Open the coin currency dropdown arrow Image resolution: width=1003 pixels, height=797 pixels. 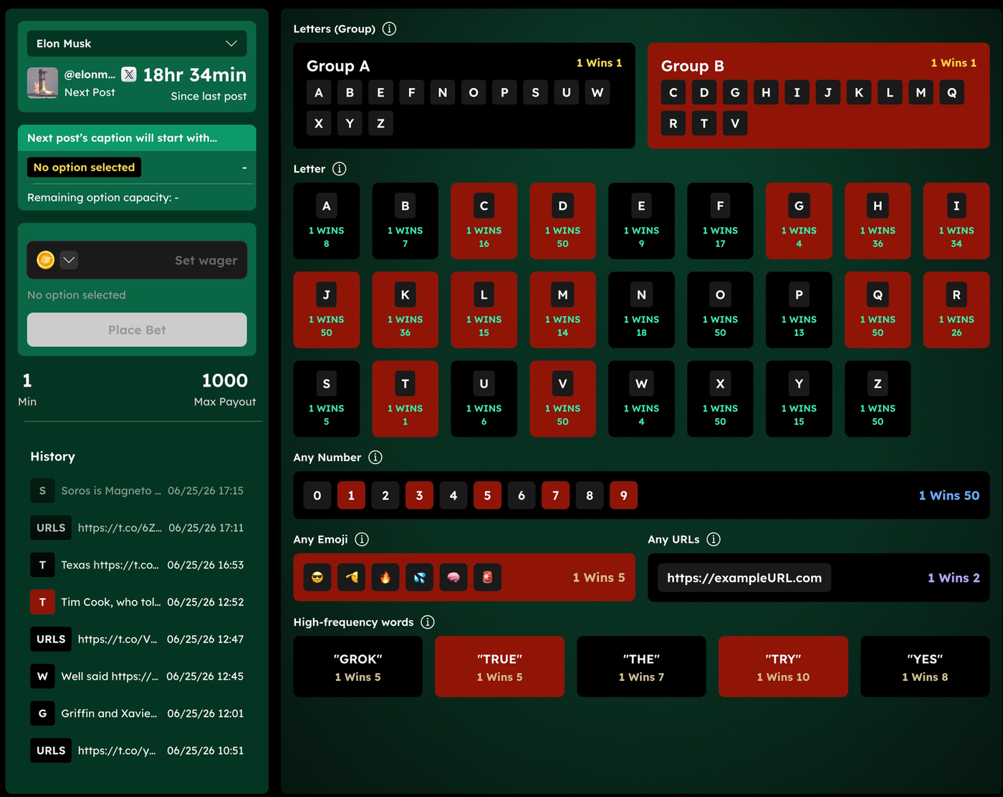[69, 260]
